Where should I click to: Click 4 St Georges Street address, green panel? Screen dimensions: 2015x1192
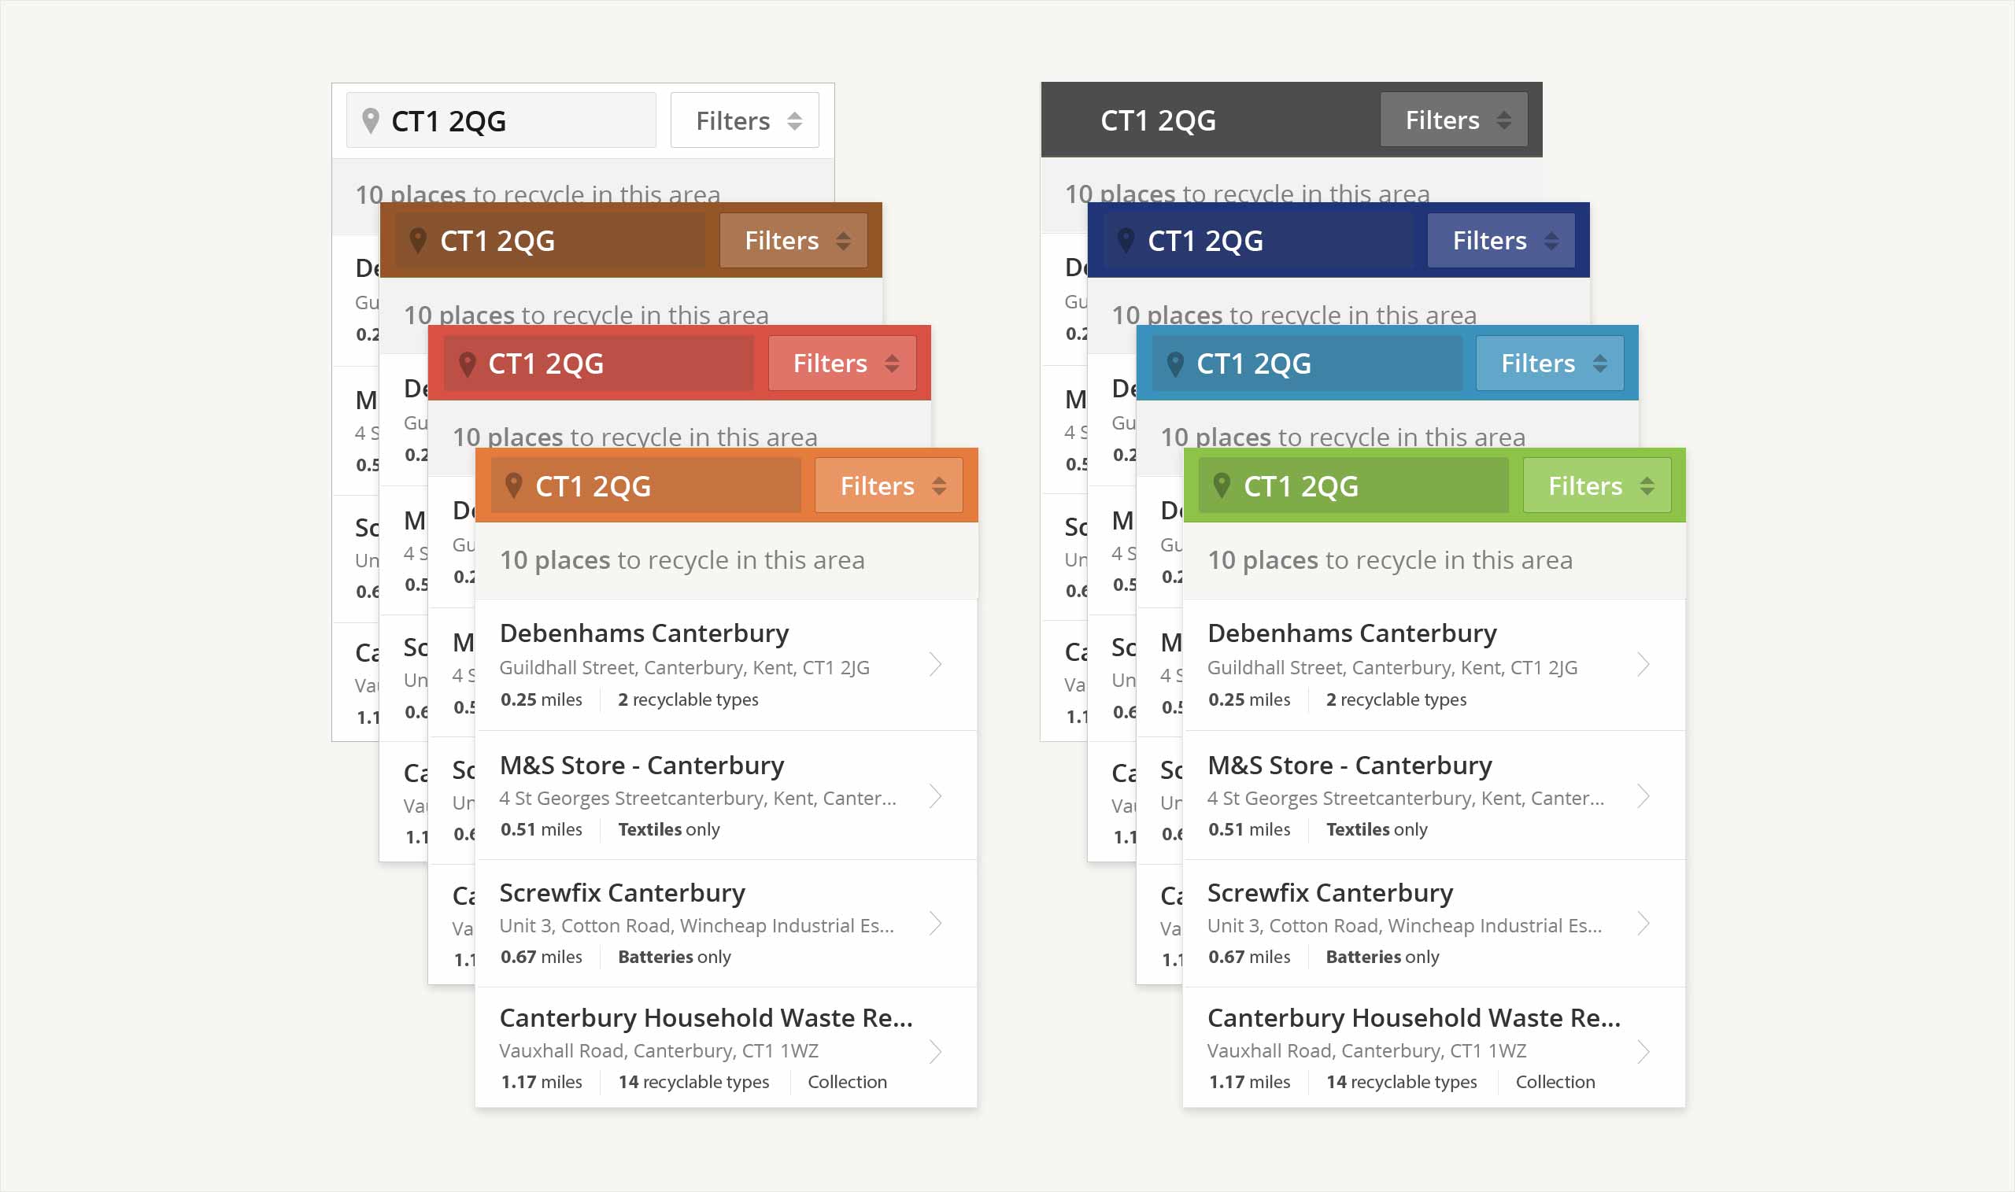(1404, 798)
